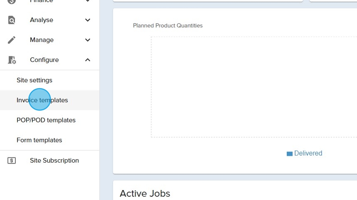Toggle the Delivered series legend label

[x=308, y=153]
